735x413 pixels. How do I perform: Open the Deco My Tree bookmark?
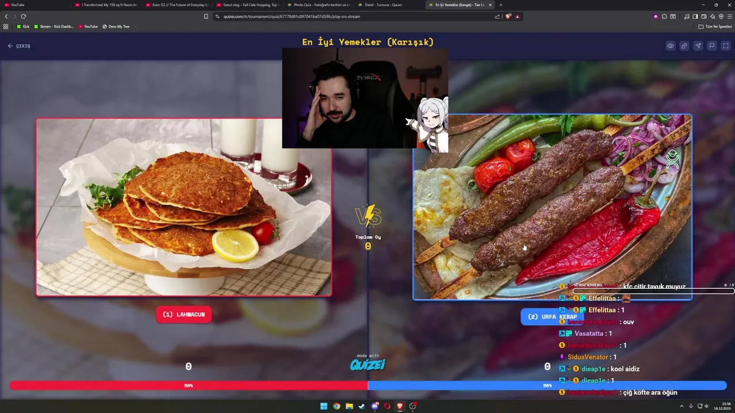(x=116, y=26)
